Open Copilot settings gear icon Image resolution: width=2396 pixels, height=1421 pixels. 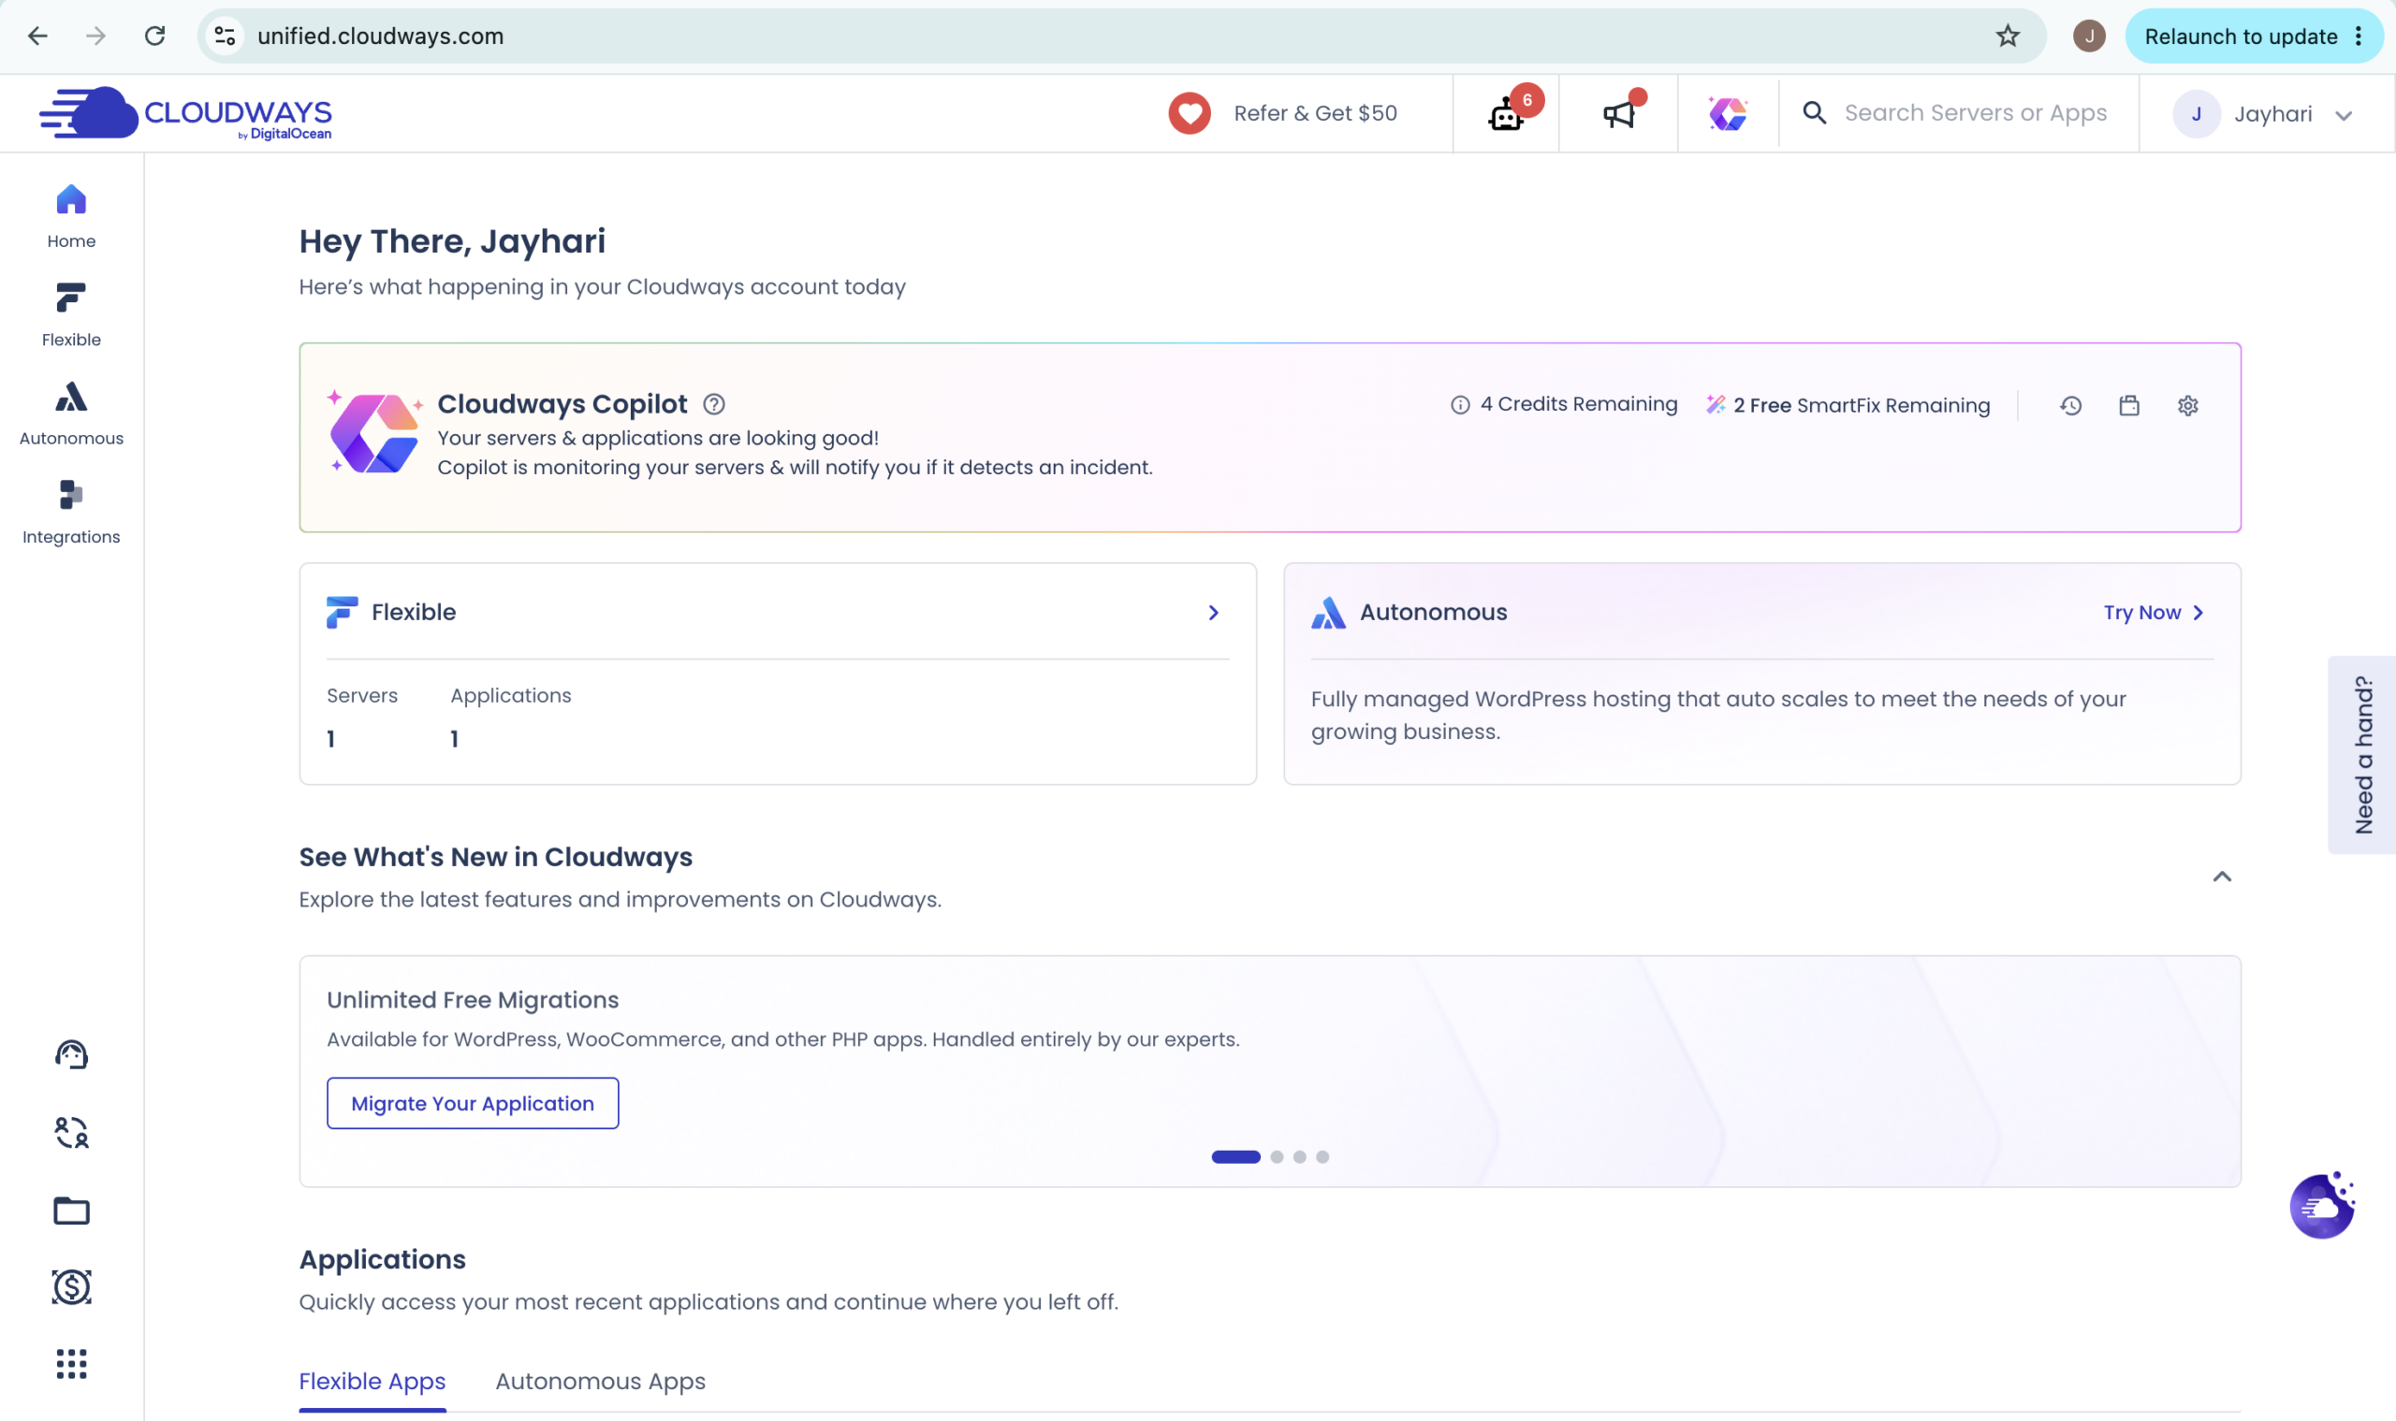pos(2187,406)
